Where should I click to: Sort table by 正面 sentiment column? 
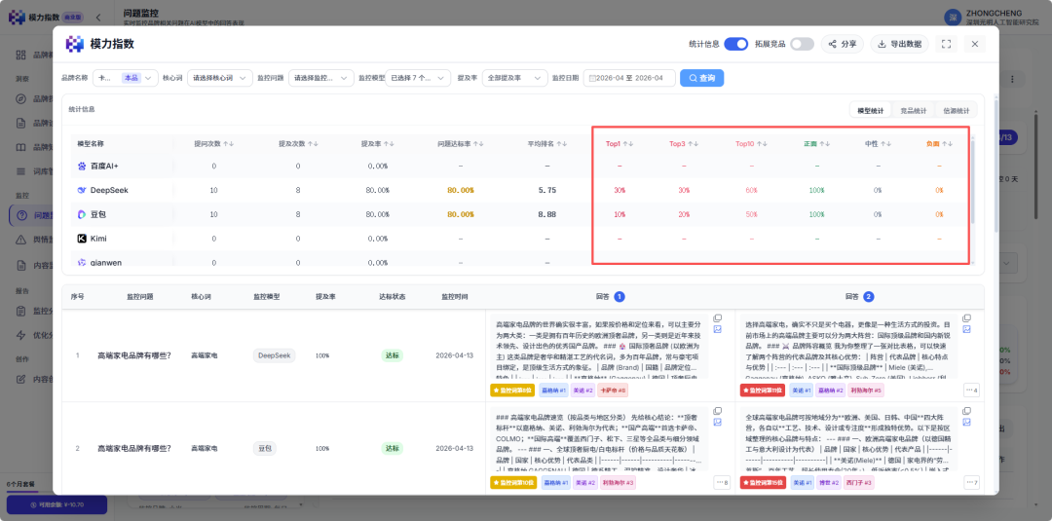click(x=825, y=143)
